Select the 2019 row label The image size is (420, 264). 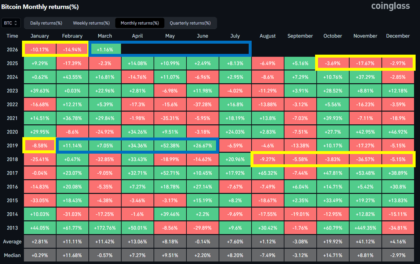pyautogui.click(x=12, y=146)
